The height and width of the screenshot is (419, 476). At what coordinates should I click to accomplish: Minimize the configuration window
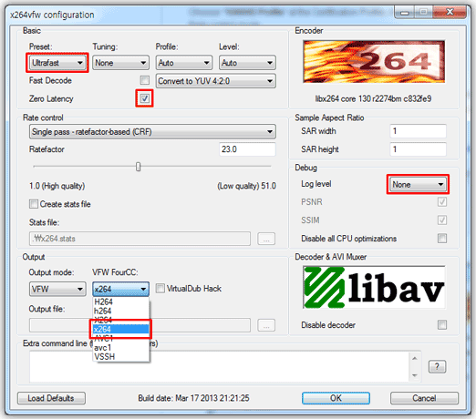click(404, 12)
